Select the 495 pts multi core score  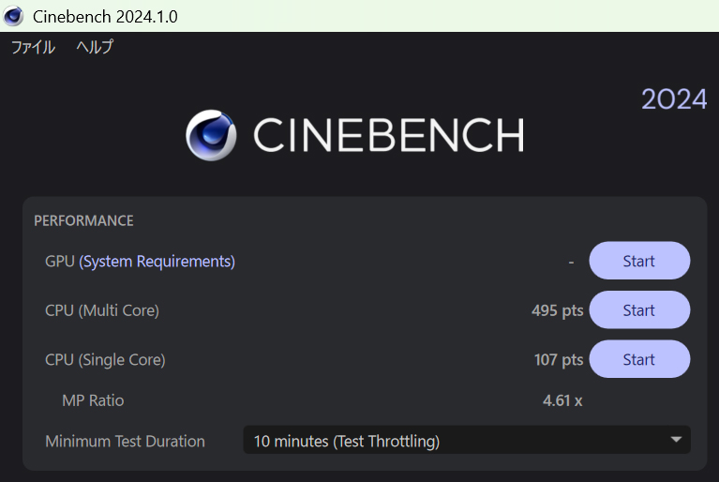pyautogui.click(x=557, y=310)
